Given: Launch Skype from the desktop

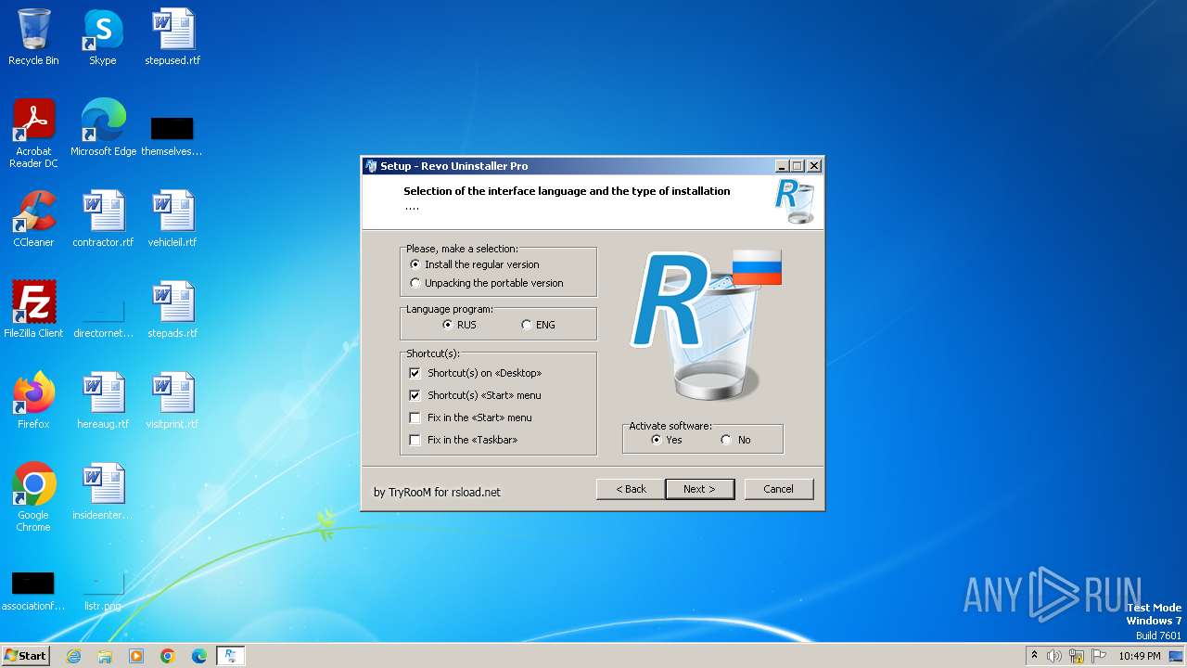Looking at the screenshot, I should click(x=103, y=37).
